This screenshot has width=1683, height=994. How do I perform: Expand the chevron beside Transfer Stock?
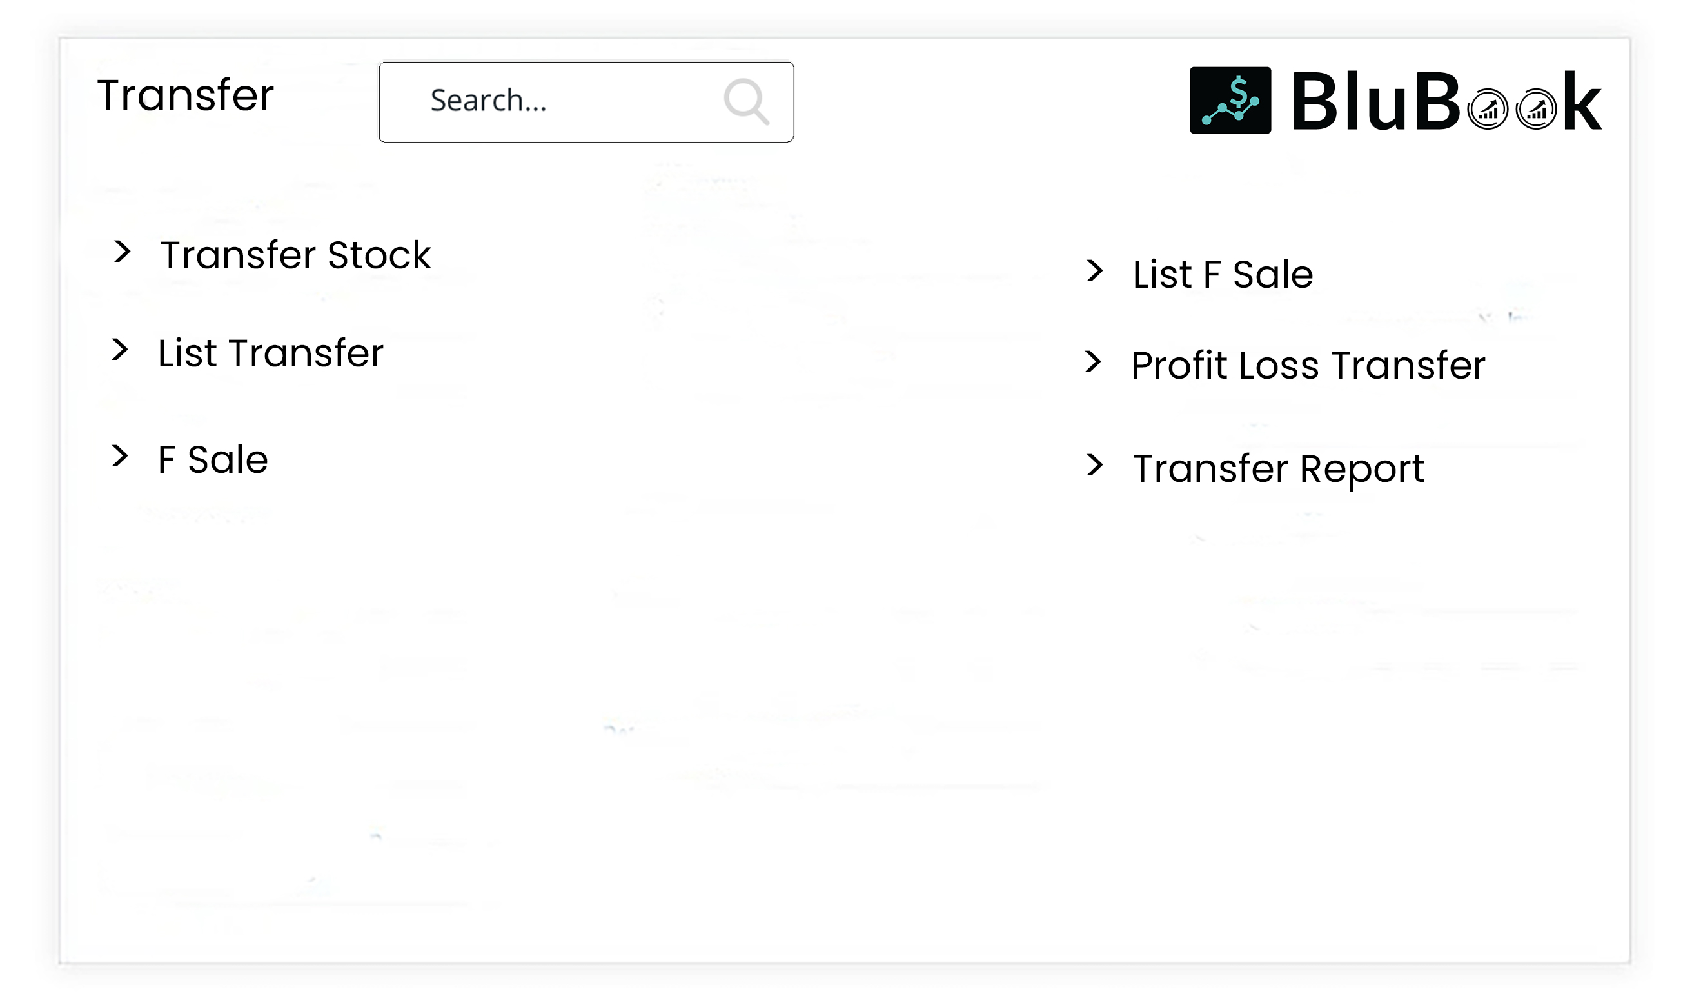tap(122, 252)
